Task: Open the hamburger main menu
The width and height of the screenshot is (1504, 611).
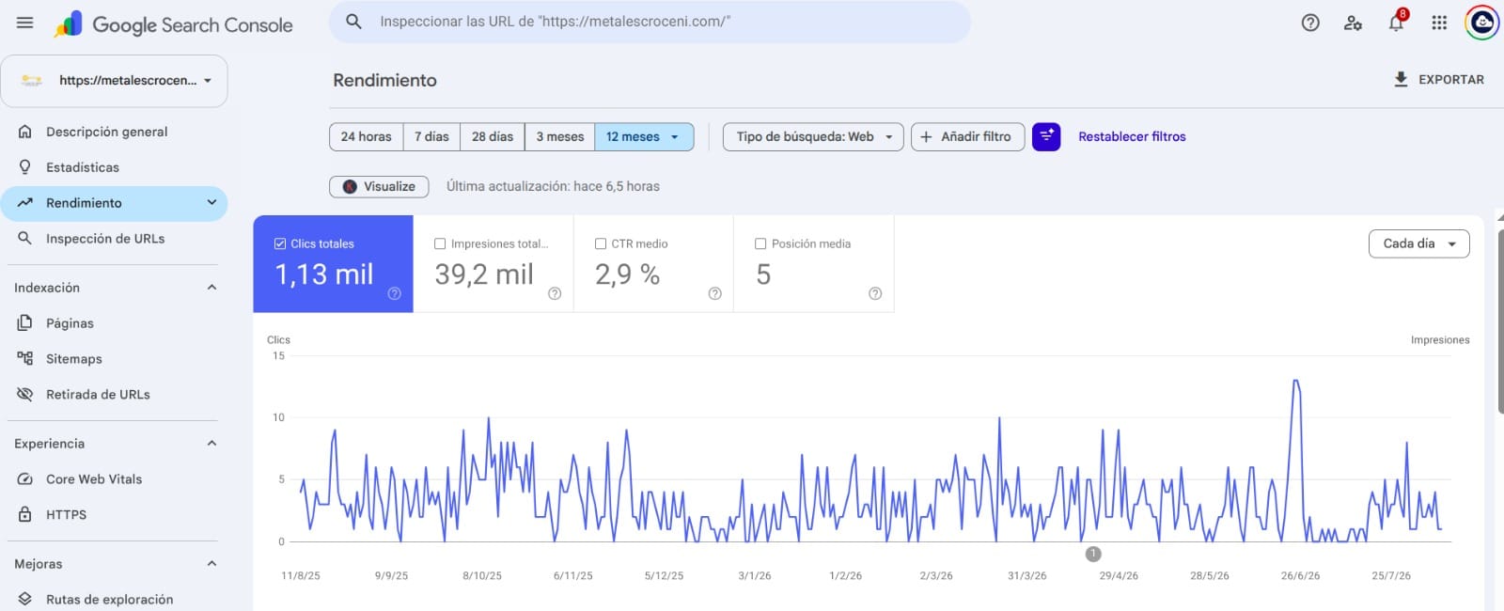Action: 25,23
